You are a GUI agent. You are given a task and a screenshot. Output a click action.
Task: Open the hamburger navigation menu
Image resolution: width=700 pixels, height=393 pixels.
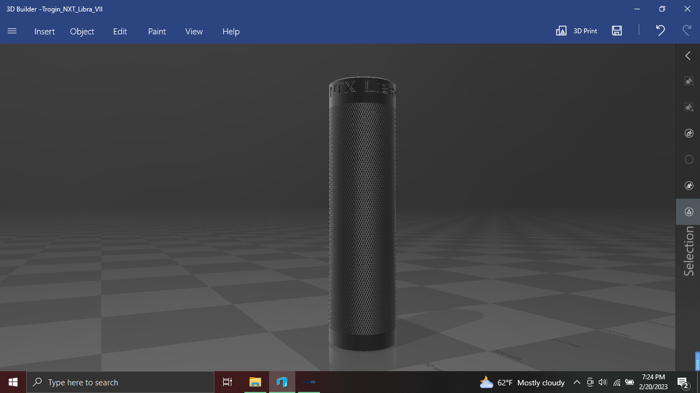point(12,31)
